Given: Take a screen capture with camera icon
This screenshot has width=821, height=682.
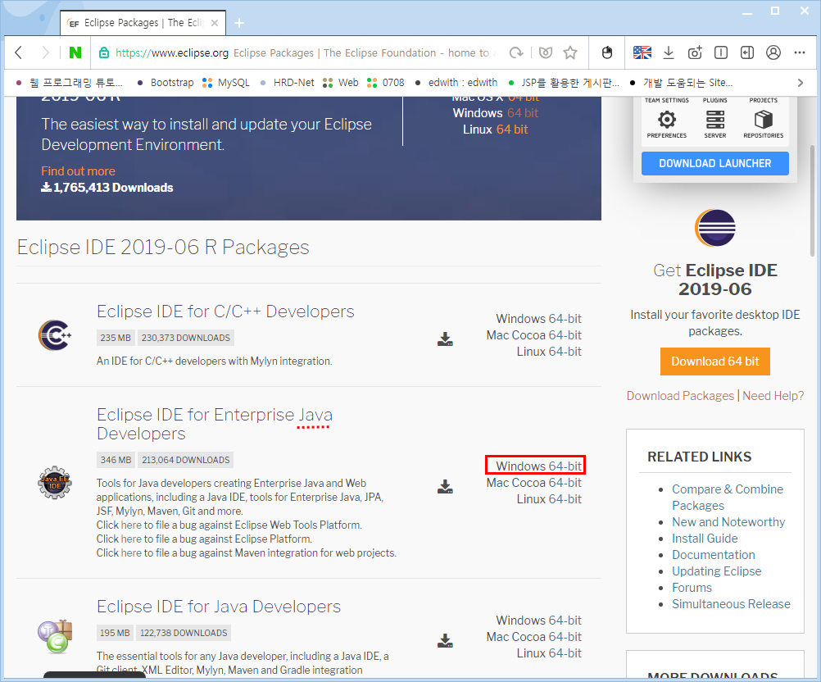Looking at the screenshot, I should [x=695, y=52].
